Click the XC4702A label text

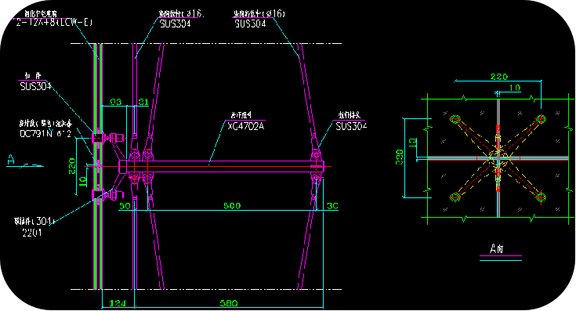[245, 126]
